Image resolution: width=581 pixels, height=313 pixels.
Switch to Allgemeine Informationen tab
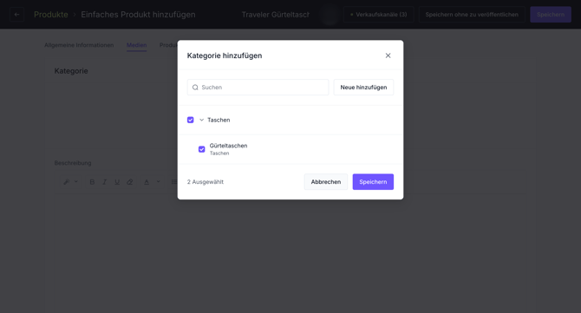[x=79, y=45]
